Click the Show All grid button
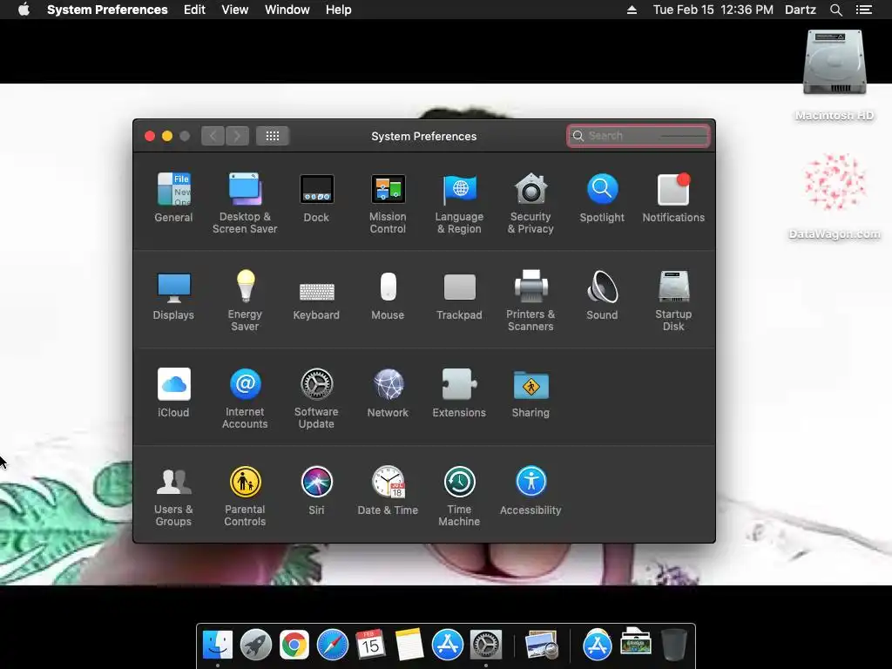892x669 pixels. click(273, 136)
